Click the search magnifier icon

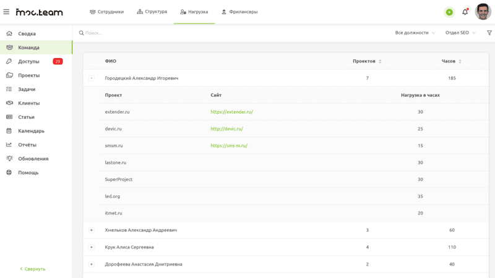(x=82, y=33)
